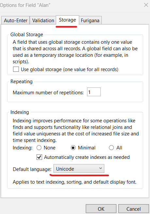Open the Default language Unicode dropdown

pos(79,169)
